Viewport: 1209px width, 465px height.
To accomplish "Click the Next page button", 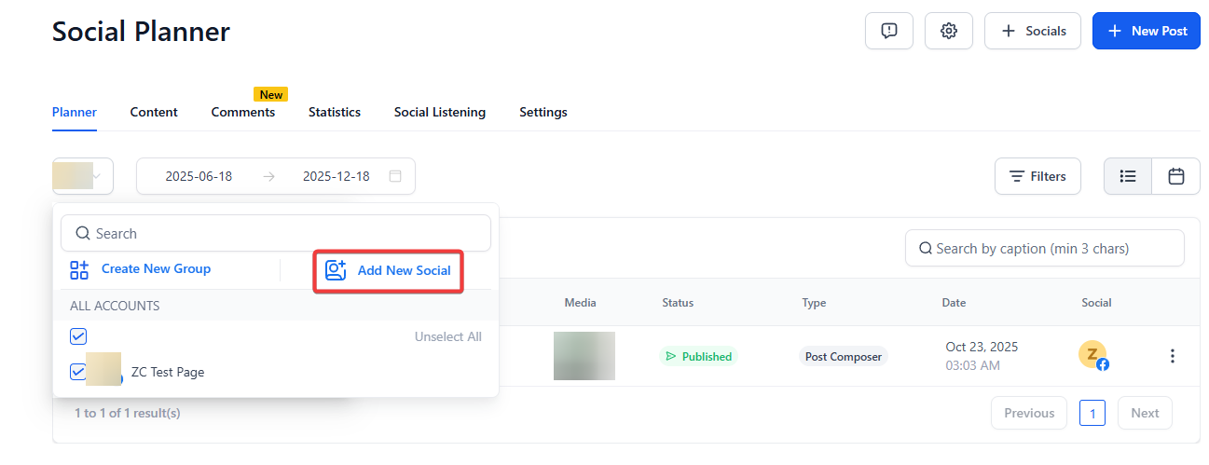I will click(x=1145, y=413).
